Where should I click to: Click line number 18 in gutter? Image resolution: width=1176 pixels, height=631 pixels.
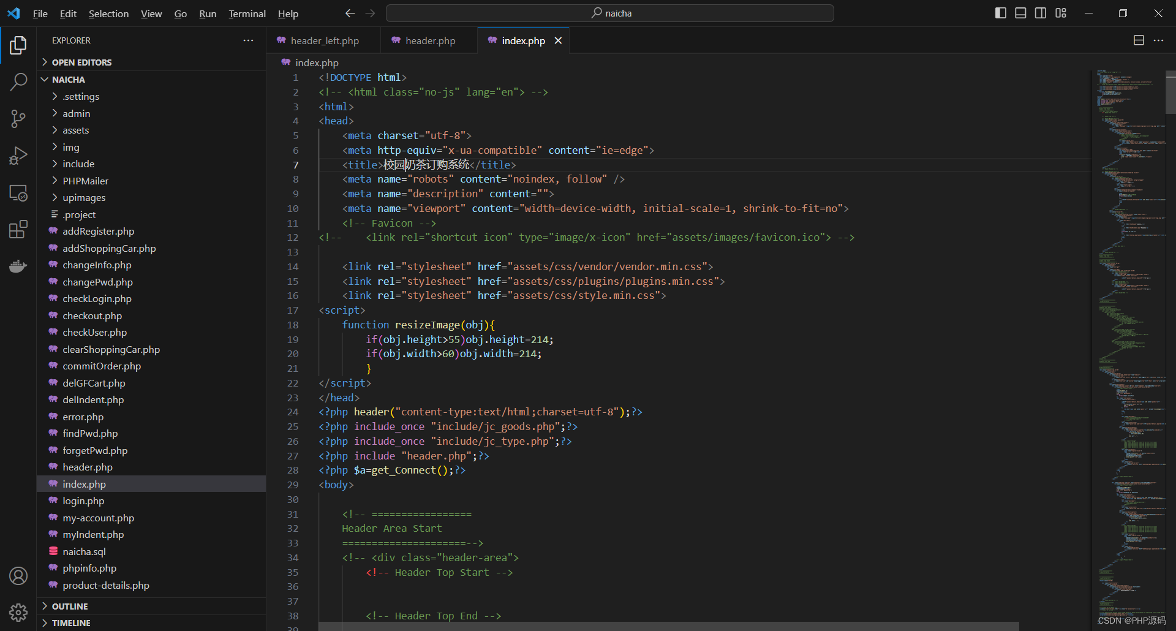pyautogui.click(x=293, y=325)
